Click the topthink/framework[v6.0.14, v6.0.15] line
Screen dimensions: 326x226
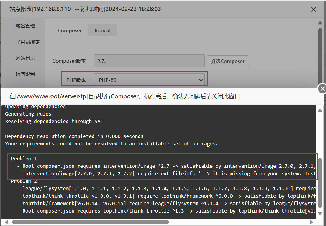[x=166, y=204]
